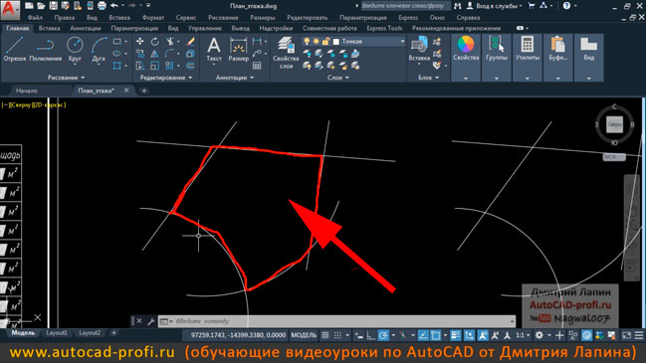The height and width of the screenshot is (363, 646).
Task: Expand the Рисование panel
Action: pos(66,78)
